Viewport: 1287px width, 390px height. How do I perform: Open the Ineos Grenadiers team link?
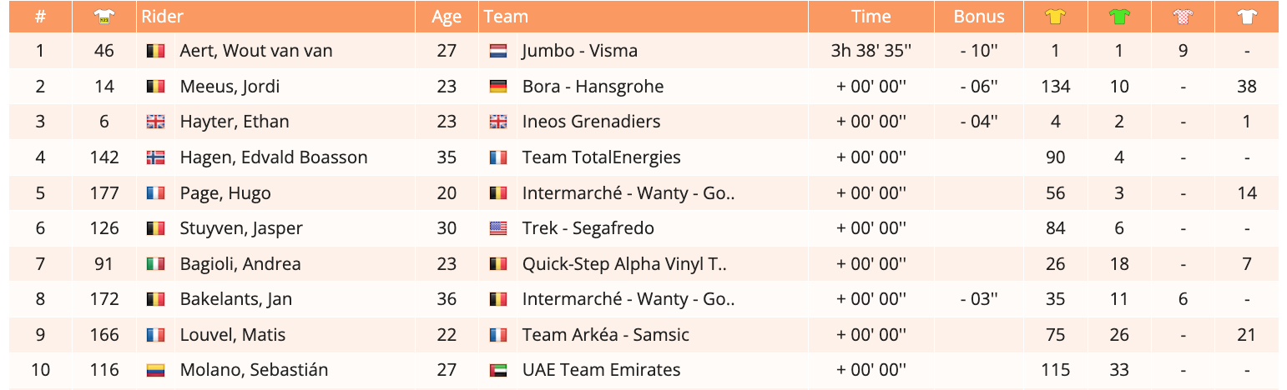pyautogui.click(x=591, y=122)
